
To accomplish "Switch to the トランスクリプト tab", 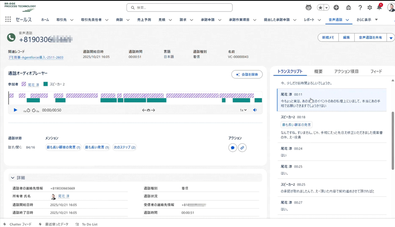I will 289,71.
